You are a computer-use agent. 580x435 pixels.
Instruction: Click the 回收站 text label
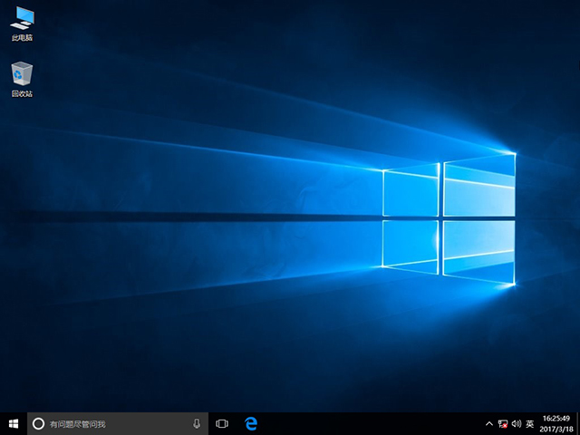(22, 94)
